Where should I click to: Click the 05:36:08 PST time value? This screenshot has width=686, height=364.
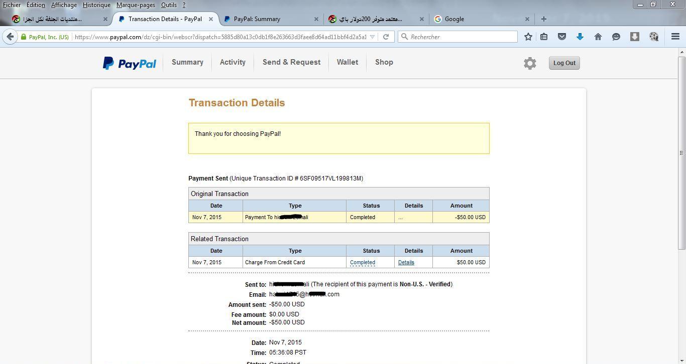(288, 352)
